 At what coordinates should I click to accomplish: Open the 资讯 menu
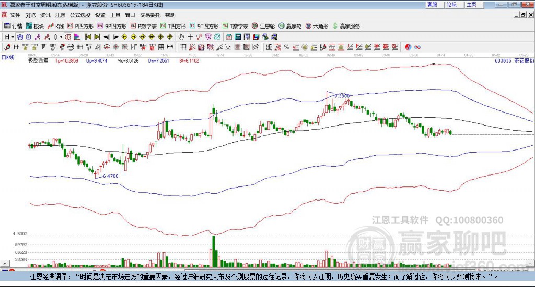45,15
